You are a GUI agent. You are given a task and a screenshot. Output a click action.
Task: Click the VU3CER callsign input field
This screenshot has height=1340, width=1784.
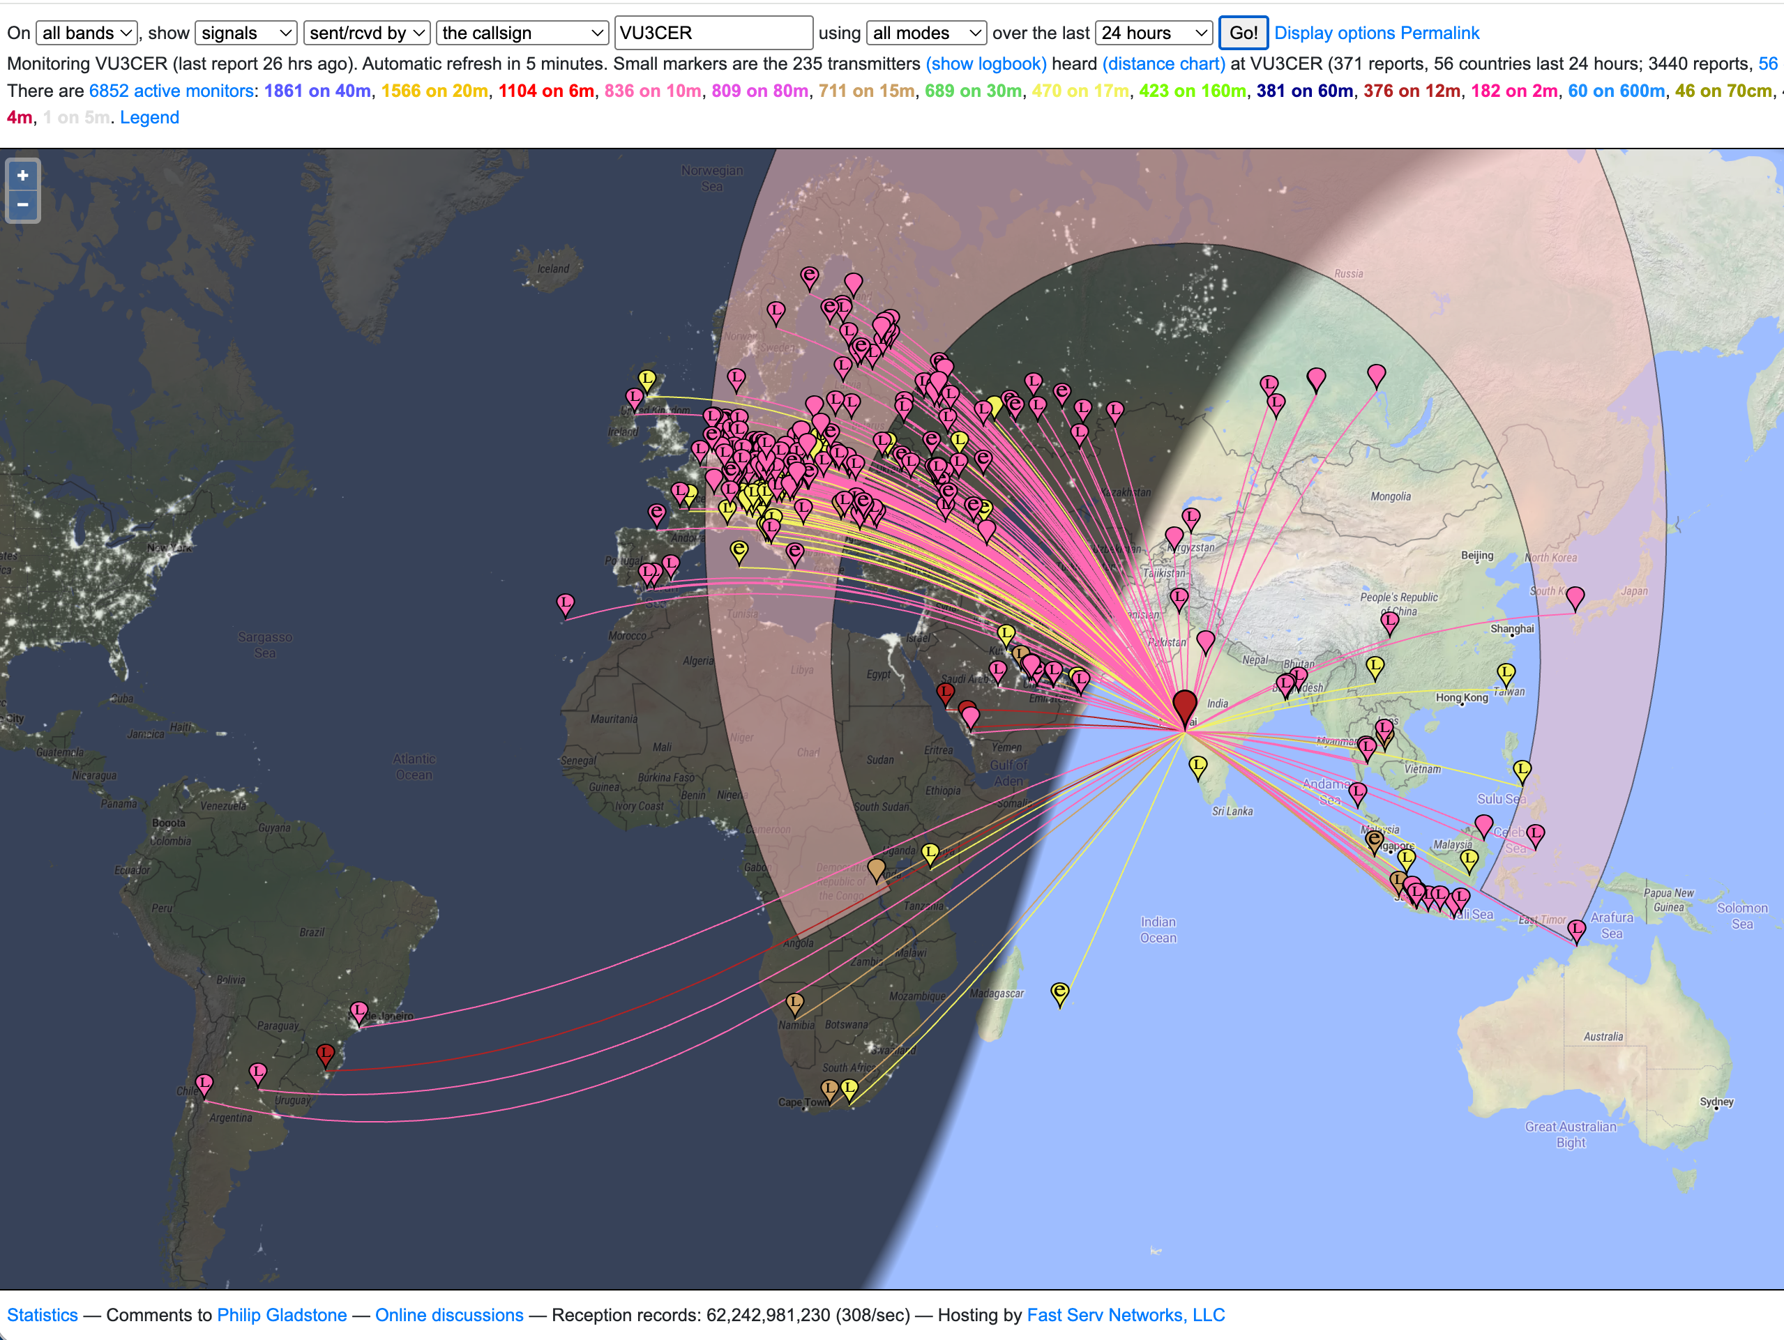pyautogui.click(x=713, y=33)
